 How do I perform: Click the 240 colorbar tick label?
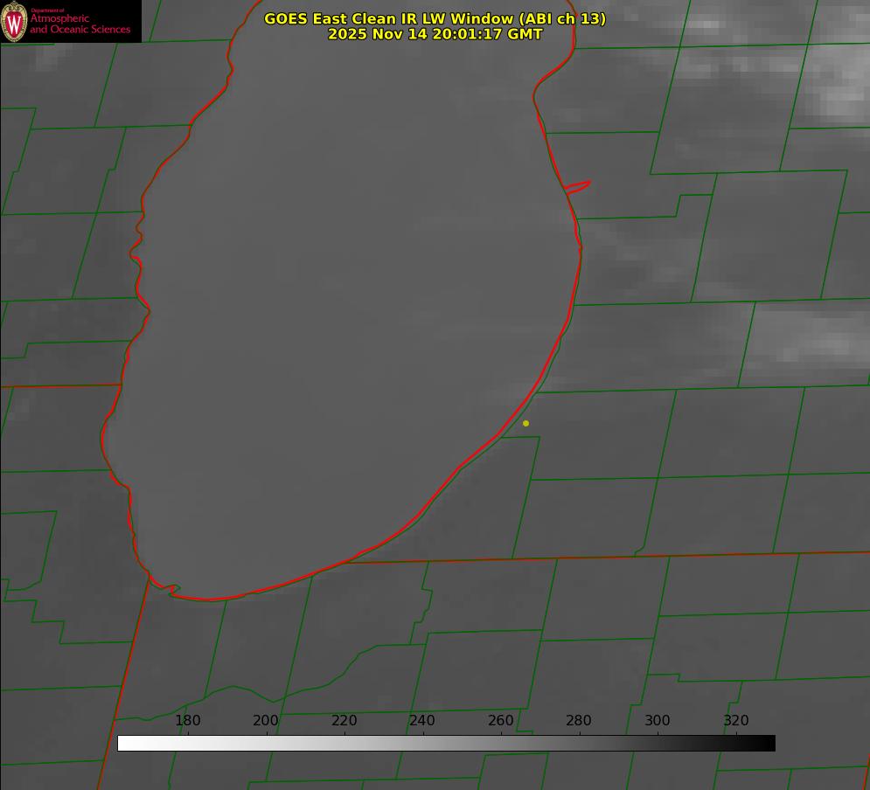pos(422,721)
